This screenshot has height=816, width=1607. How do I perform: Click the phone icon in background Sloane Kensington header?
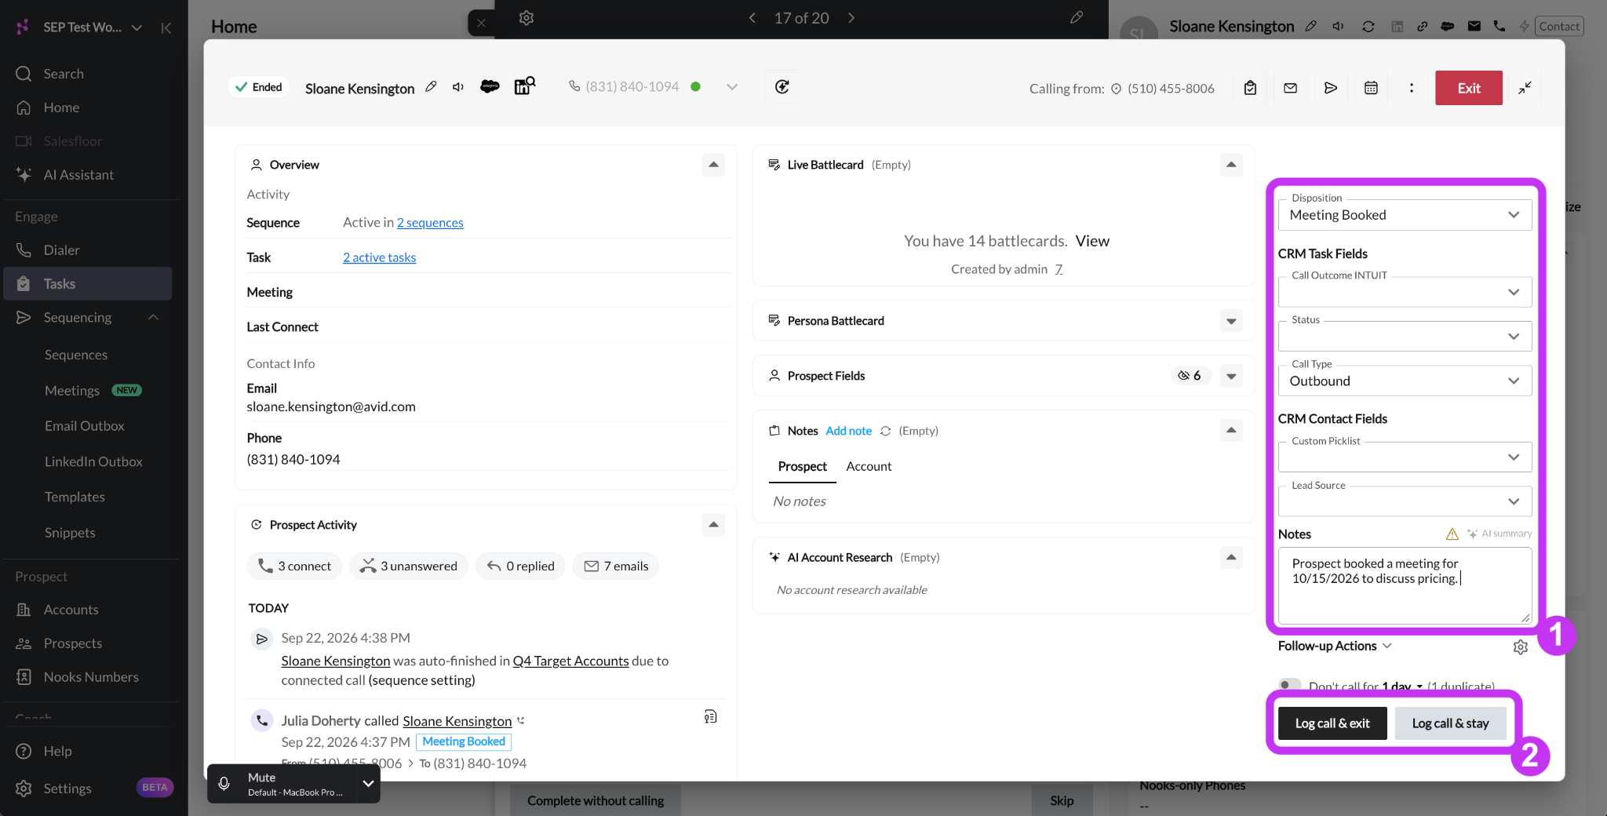point(1500,26)
